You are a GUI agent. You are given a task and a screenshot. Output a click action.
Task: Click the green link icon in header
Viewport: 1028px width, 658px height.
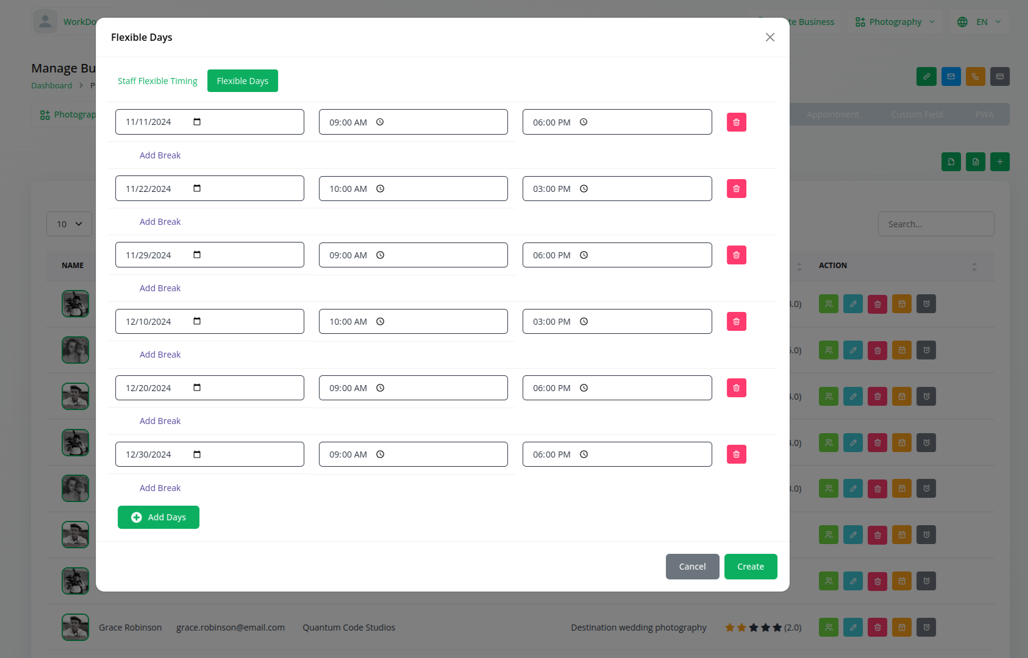tap(926, 77)
